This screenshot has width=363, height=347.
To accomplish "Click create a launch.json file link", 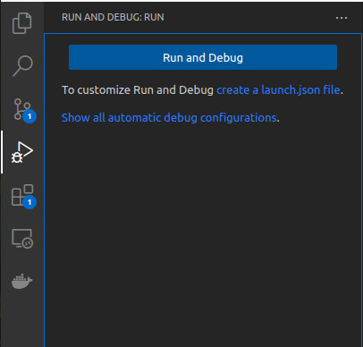I will point(278,89).
